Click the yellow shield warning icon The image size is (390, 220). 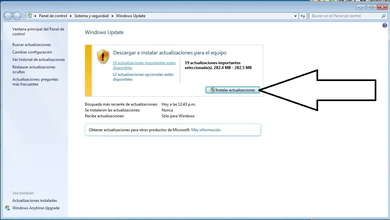(103, 56)
